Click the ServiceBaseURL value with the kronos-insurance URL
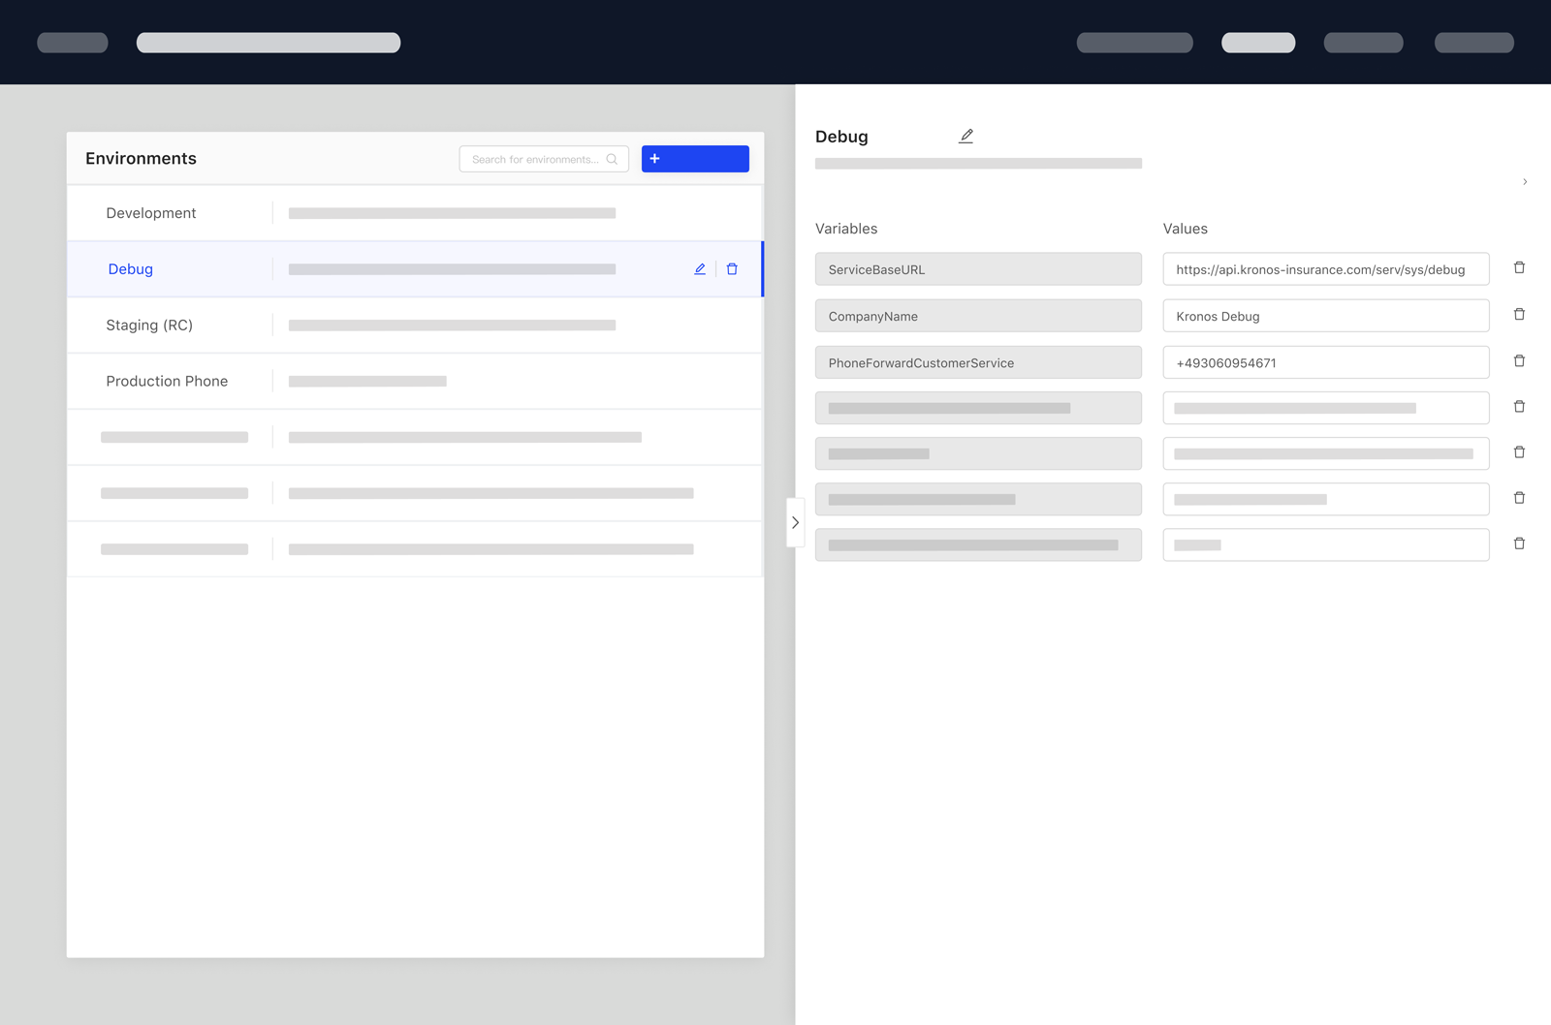1551x1025 pixels. [x=1326, y=269]
